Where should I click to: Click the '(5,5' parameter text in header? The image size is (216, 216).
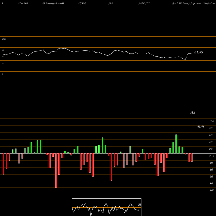coord(111,3)
